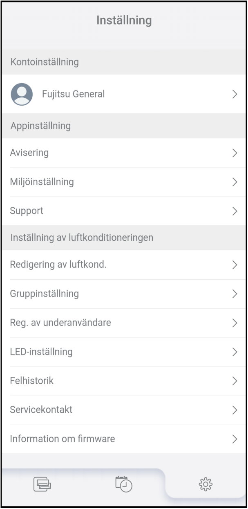
Task: Click arrow for Redigering av luftkond.
Action: [x=235, y=265]
